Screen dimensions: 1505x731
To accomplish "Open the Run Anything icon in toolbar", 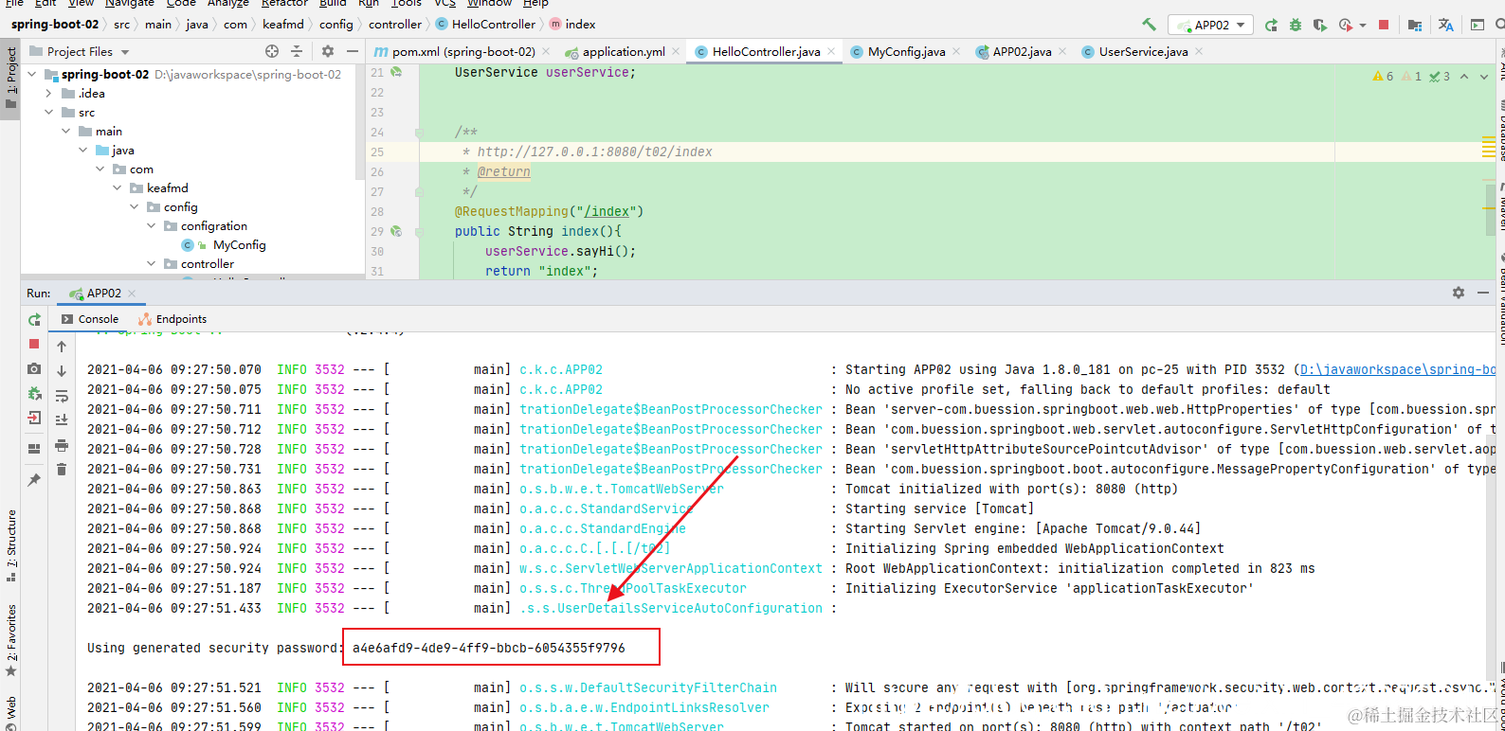I will pos(1478,25).
